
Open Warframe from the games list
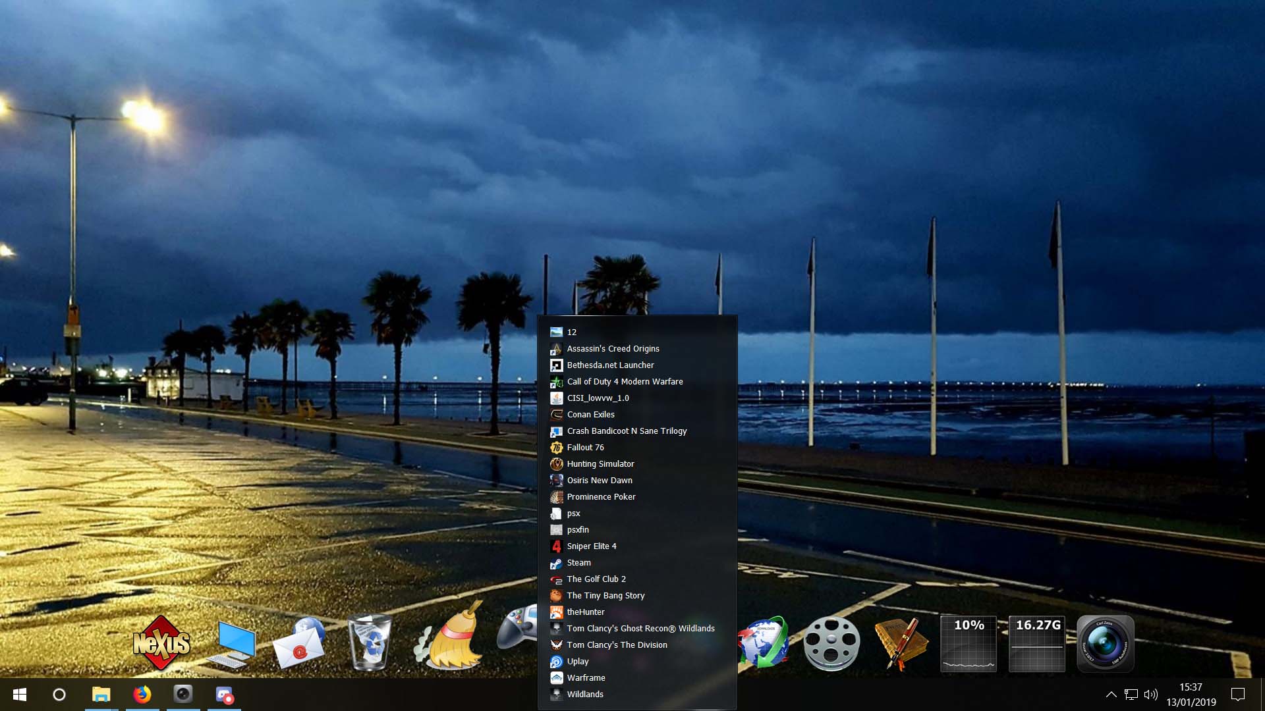(x=586, y=678)
